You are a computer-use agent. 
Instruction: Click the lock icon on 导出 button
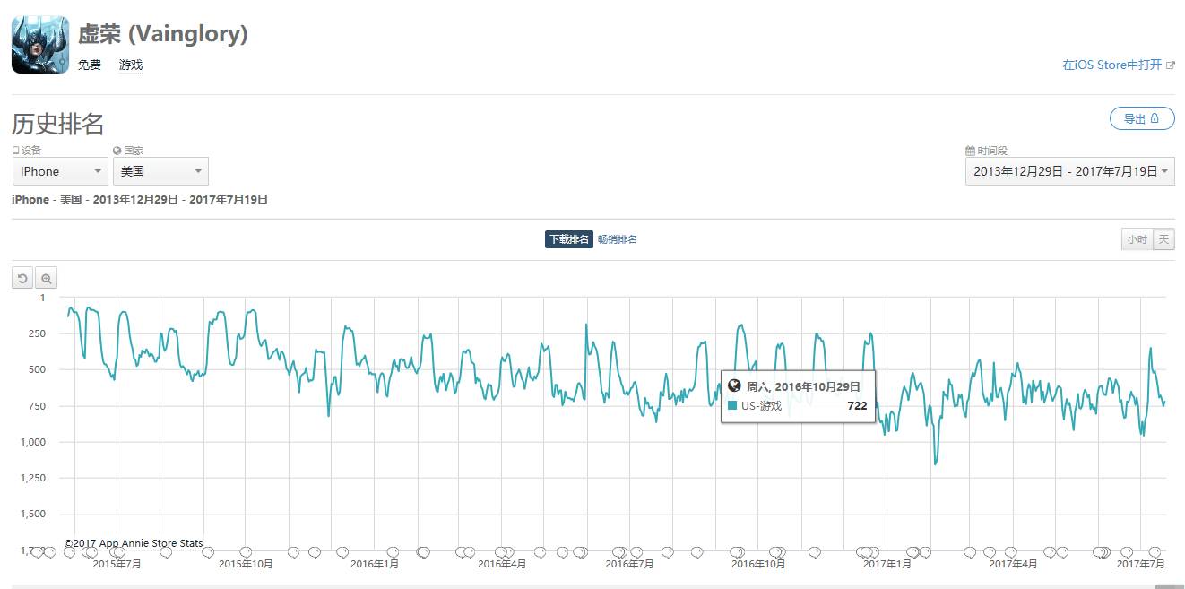tap(1155, 118)
